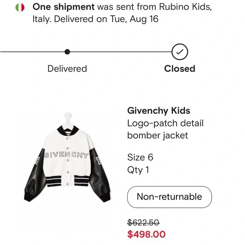Click the Delivered on Tue, Aug 16 text
The image size is (245, 245).
pyautogui.click(x=106, y=19)
